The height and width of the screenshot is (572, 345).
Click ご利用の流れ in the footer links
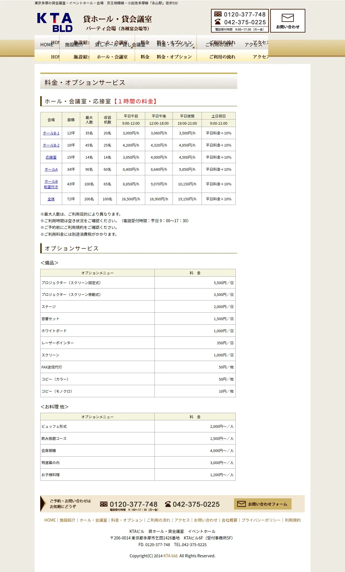[x=159, y=520]
